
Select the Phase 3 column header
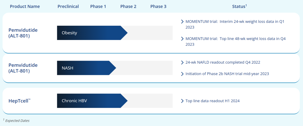[x=158, y=6]
